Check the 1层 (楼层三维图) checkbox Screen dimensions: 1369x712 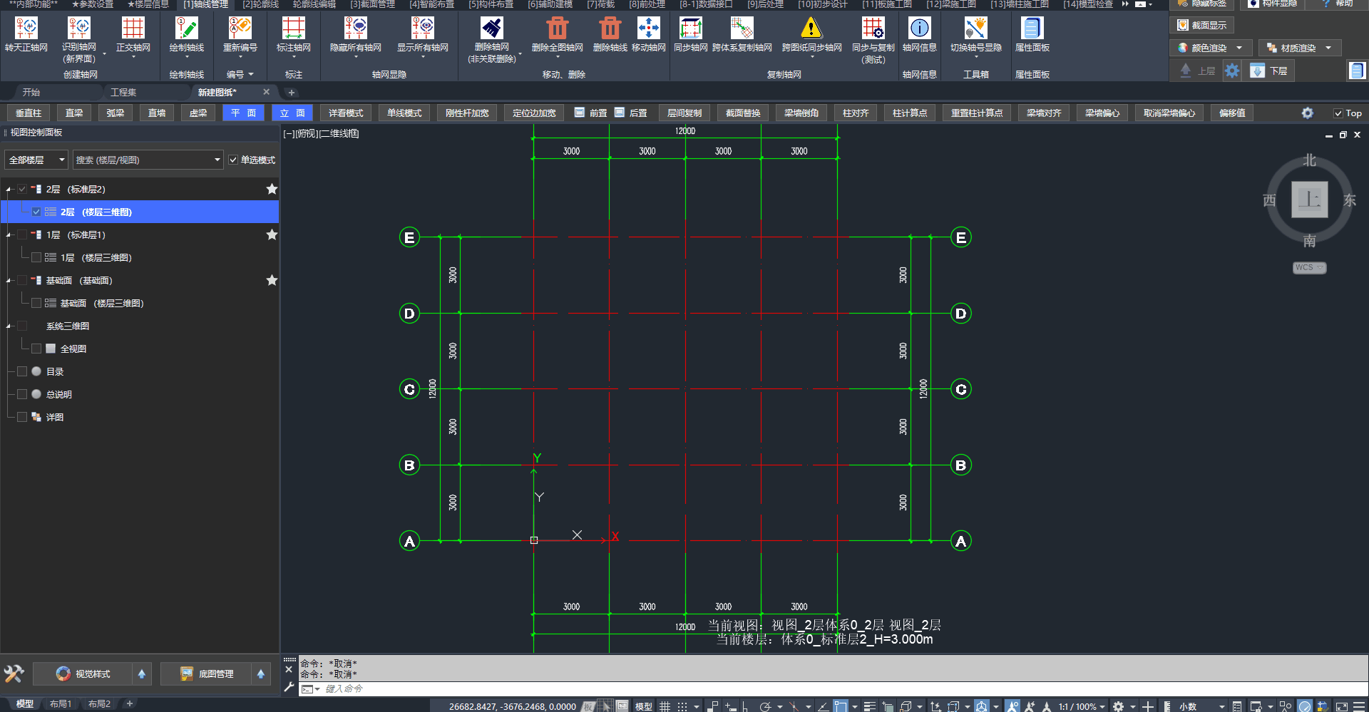(36, 258)
